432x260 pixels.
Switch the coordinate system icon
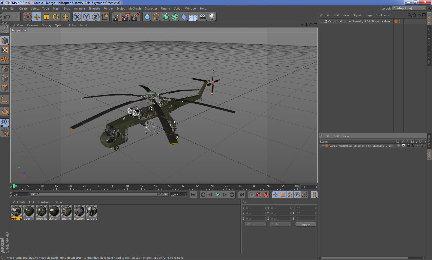pyautogui.click(x=105, y=17)
